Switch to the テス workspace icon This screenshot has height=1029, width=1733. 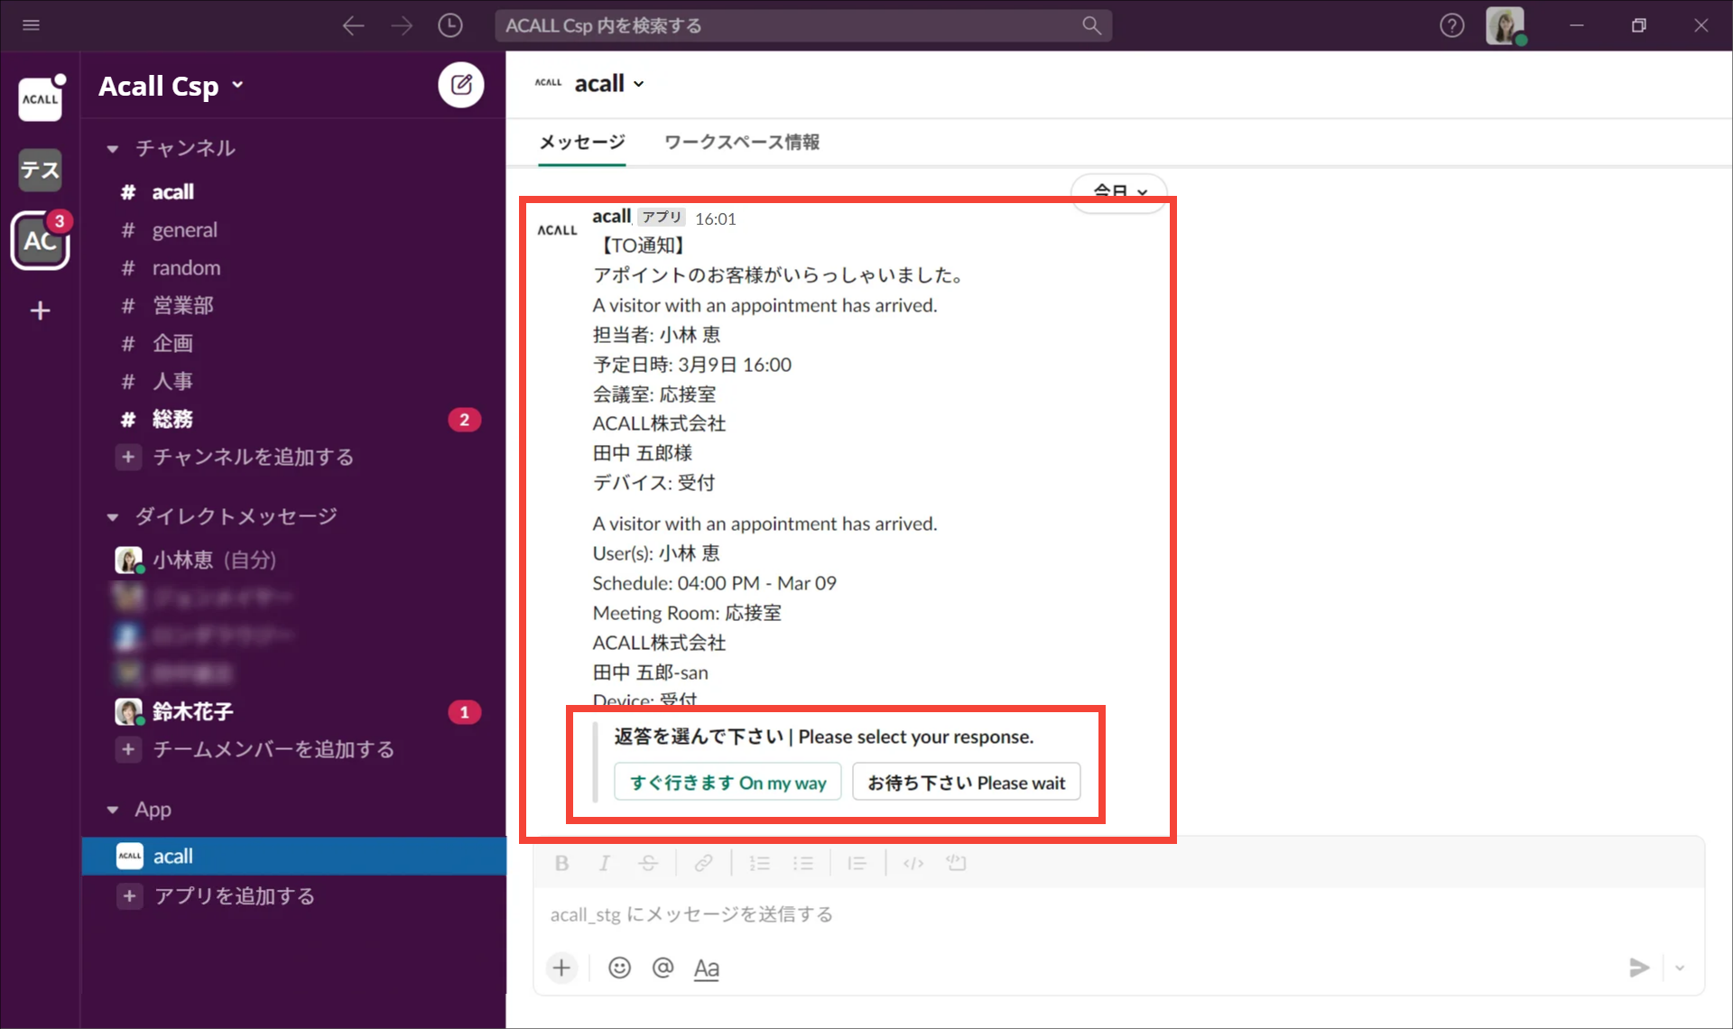point(40,170)
